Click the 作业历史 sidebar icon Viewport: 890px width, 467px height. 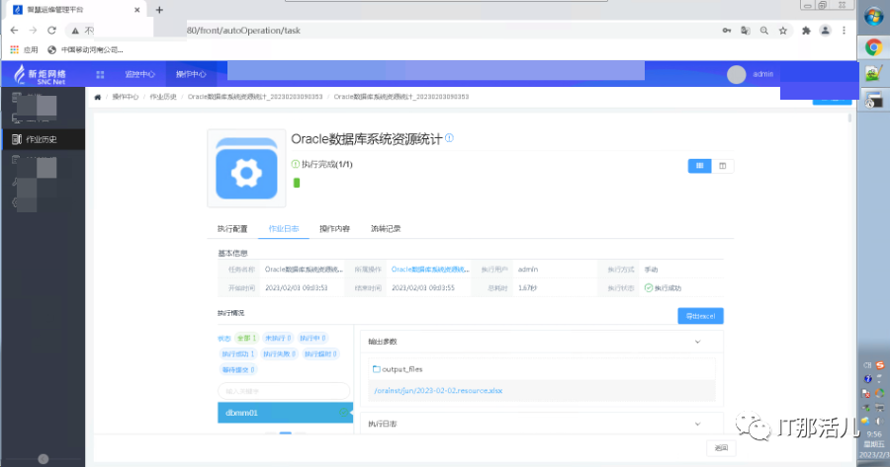tap(17, 139)
